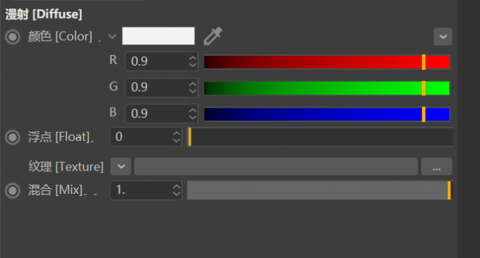Click the empty Texture name bar
Image resolution: width=480 pixels, height=258 pixels.
276,166
